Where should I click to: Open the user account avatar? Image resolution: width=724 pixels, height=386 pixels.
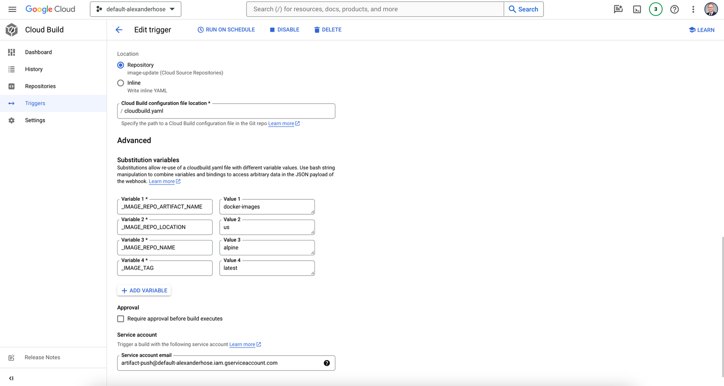pos(711,9)
